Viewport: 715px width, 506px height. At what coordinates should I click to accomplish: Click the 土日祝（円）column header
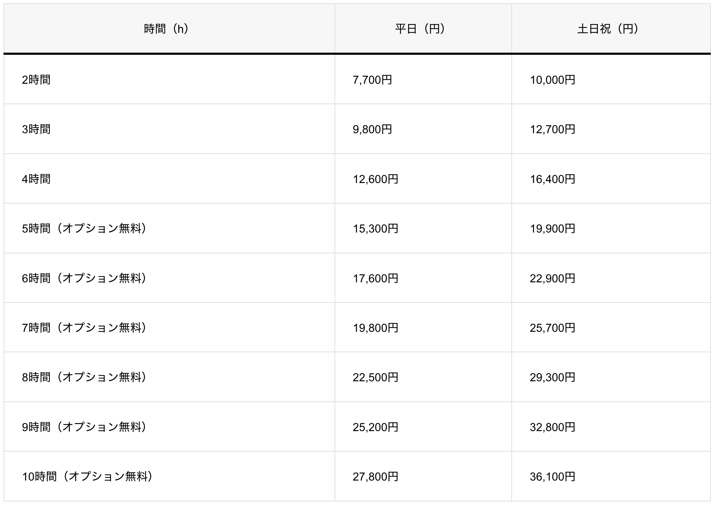tap(608, 29)
